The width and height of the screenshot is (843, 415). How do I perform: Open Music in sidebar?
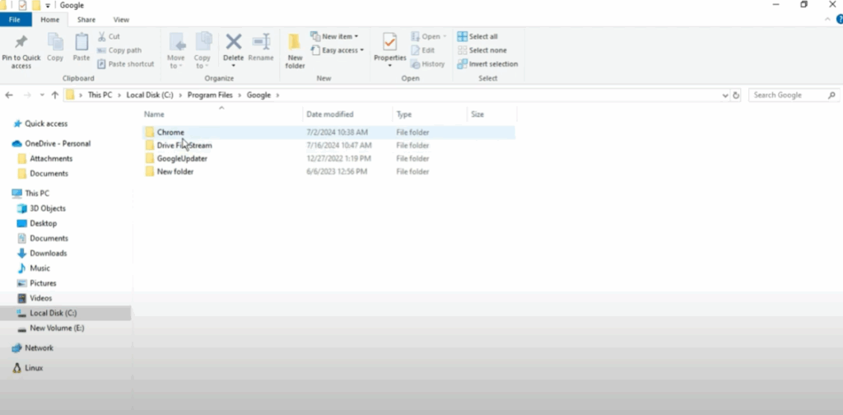click(x=34, y=268)
